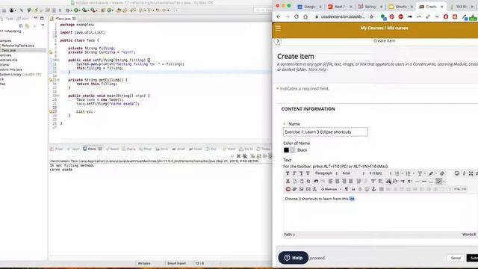This screenshot has width=478, height=269.
Task: Switch to the Taco.java editor tab
Action: coord(63,19)
